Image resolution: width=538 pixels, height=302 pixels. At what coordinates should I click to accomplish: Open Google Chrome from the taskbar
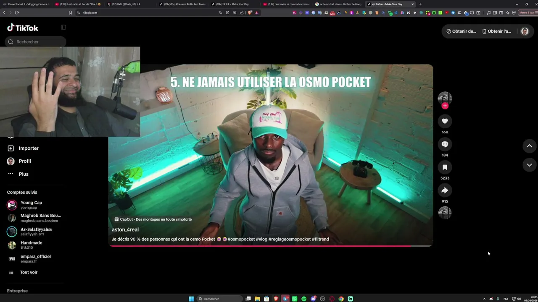click(341, 299)
